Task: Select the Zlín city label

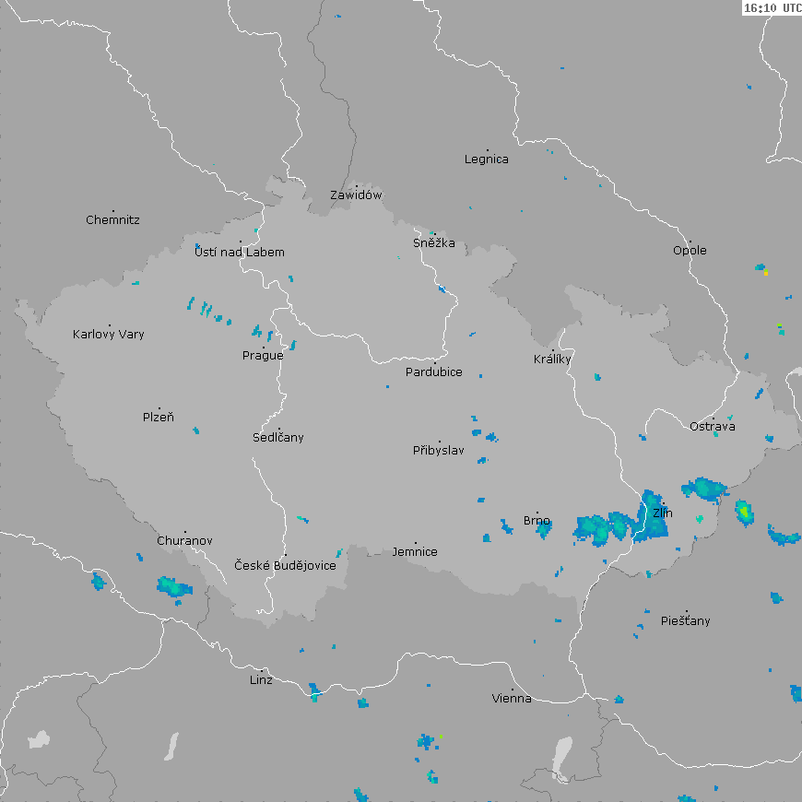Action: tap(662, 513)
